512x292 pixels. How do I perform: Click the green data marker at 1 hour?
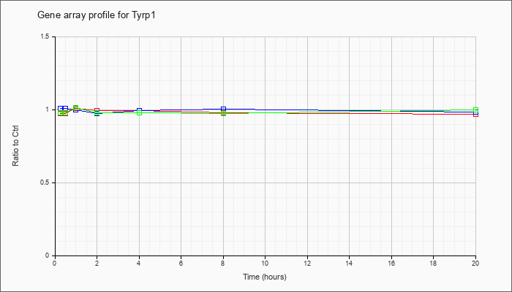[x=76, y=107]
